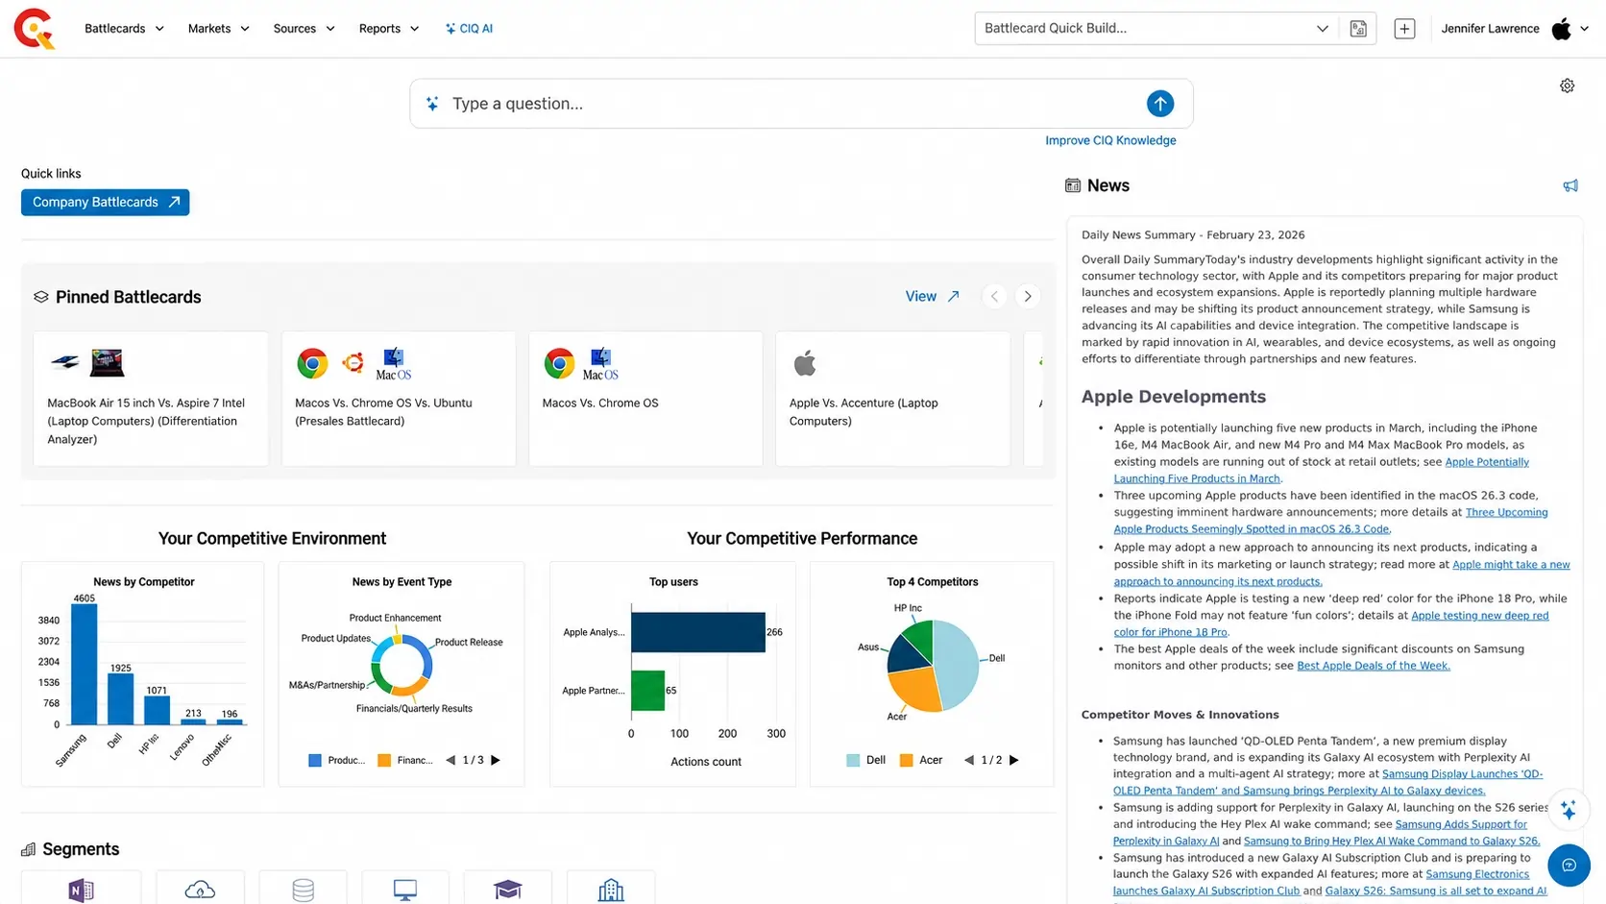
Task: Go to previous pinned battlecards
Action: 994,296
